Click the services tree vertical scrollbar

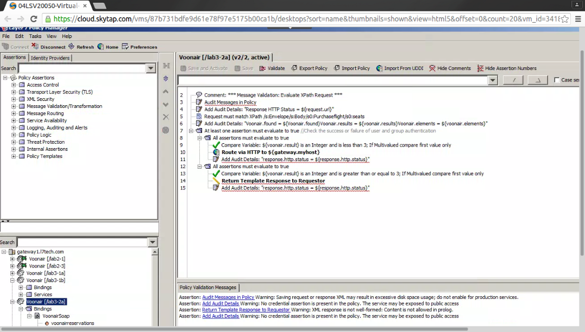click(155, 289)
